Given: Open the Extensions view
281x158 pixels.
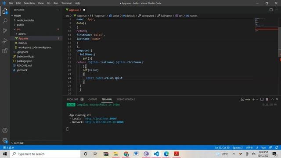Looking at the screenshot, I should (5, 51).
